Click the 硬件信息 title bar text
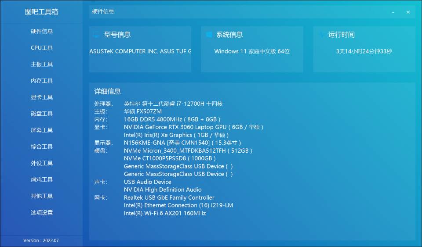This screenshot has height=247, width=422. (103, 11)
